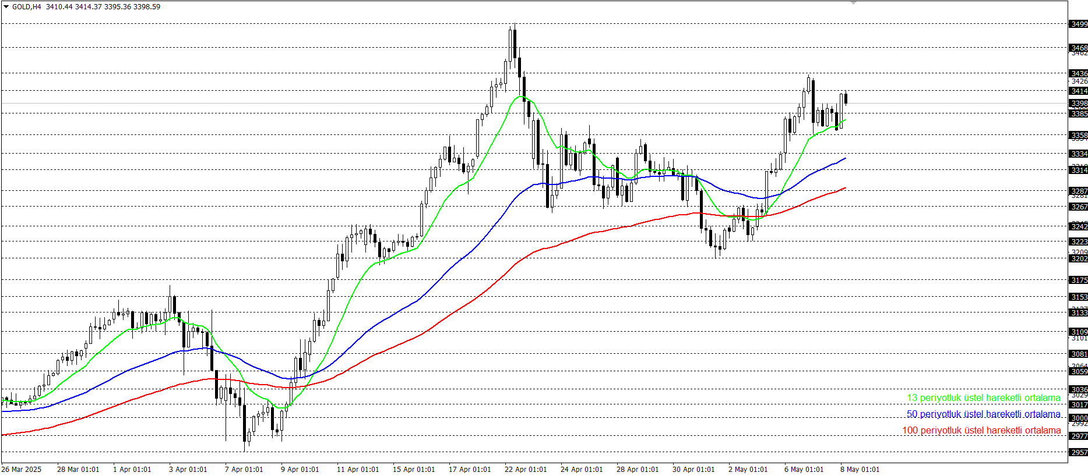Click the 7 Apr 01:01 date label
This screenshot has height=476, width=1088.
click(x=244, y=470)
